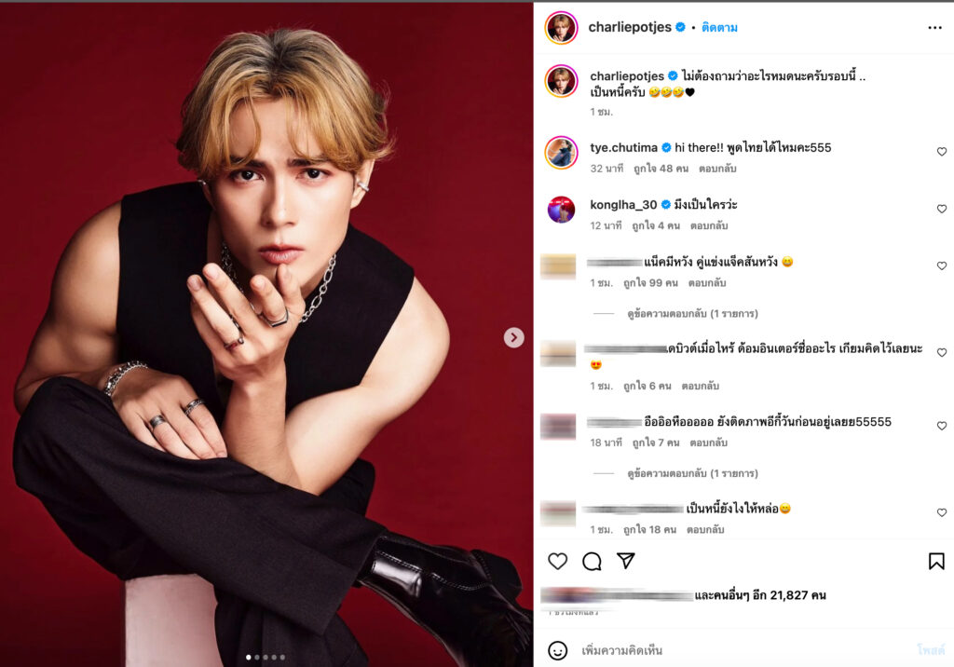Like the comment with 18 likes

(941, 513)
